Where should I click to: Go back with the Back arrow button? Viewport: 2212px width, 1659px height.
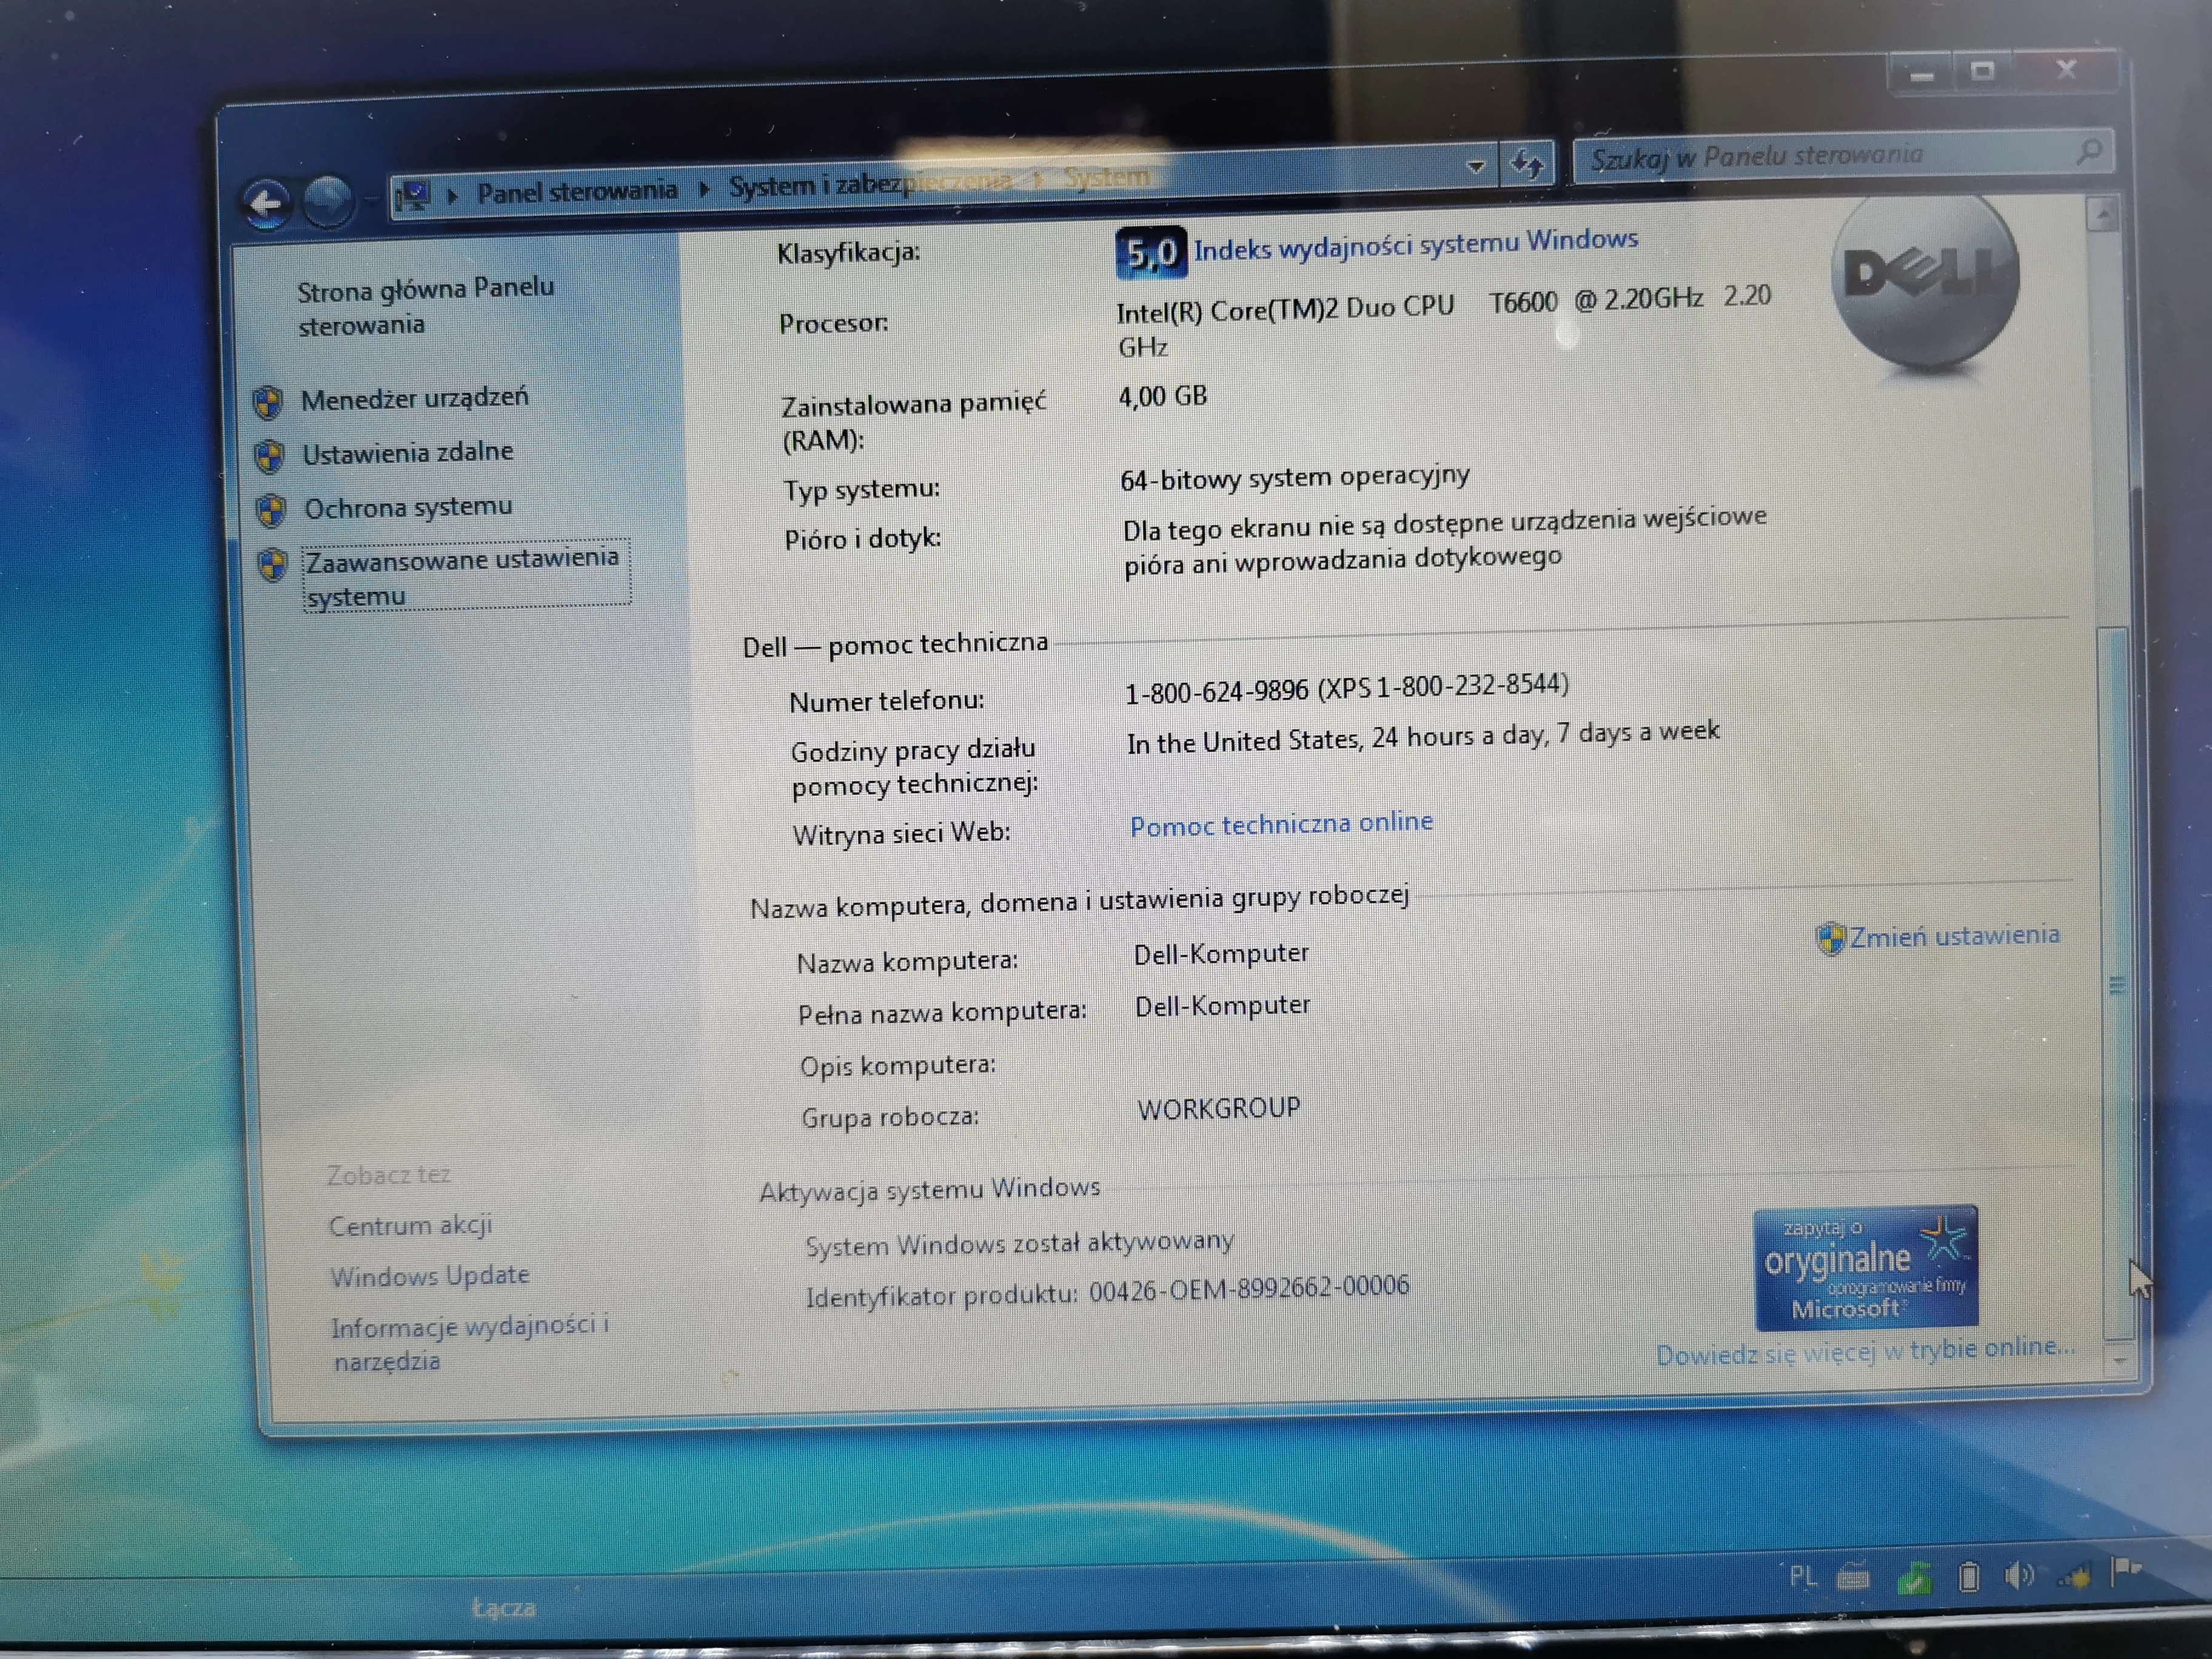(265, 203)
